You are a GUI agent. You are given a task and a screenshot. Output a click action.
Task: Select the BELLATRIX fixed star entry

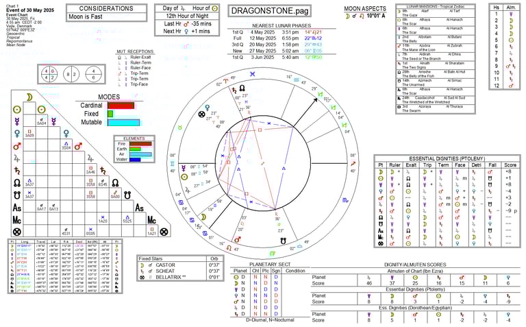click(x=177, y=276)
